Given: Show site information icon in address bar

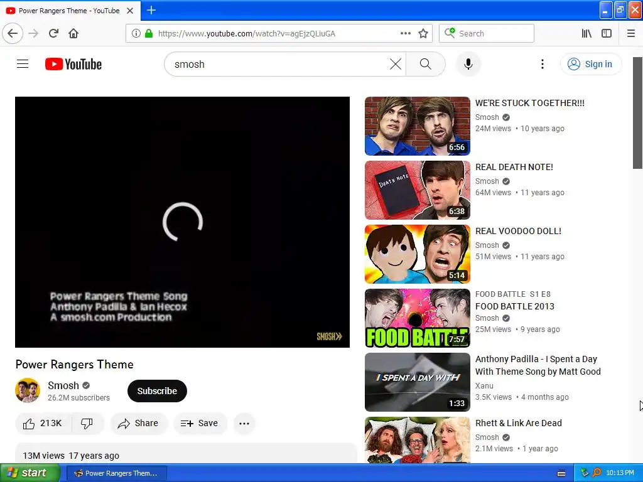Looking at the screenshot, I should 136,33.
